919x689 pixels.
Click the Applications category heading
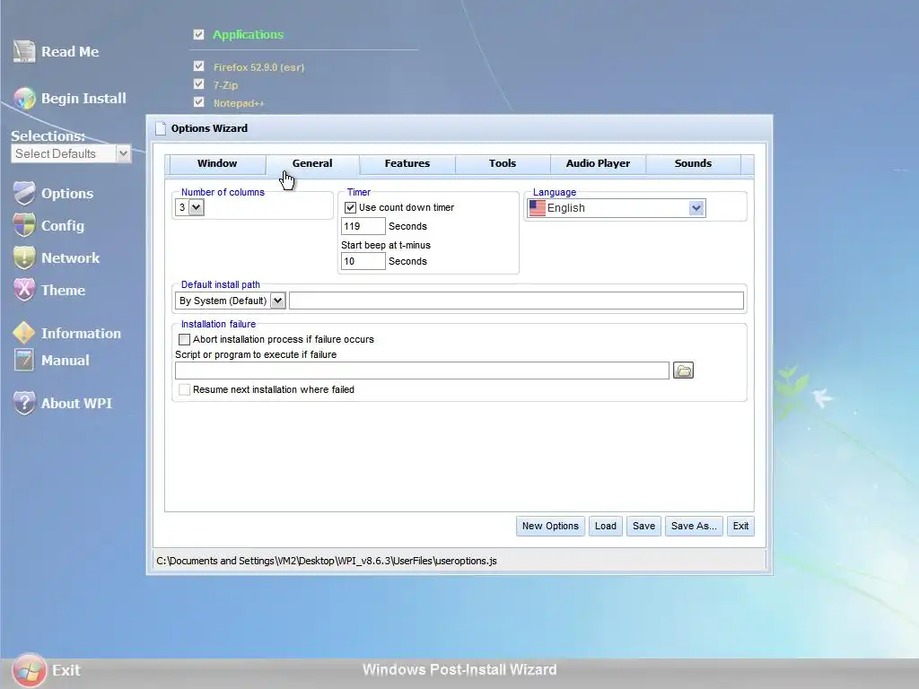pos(248,35)
